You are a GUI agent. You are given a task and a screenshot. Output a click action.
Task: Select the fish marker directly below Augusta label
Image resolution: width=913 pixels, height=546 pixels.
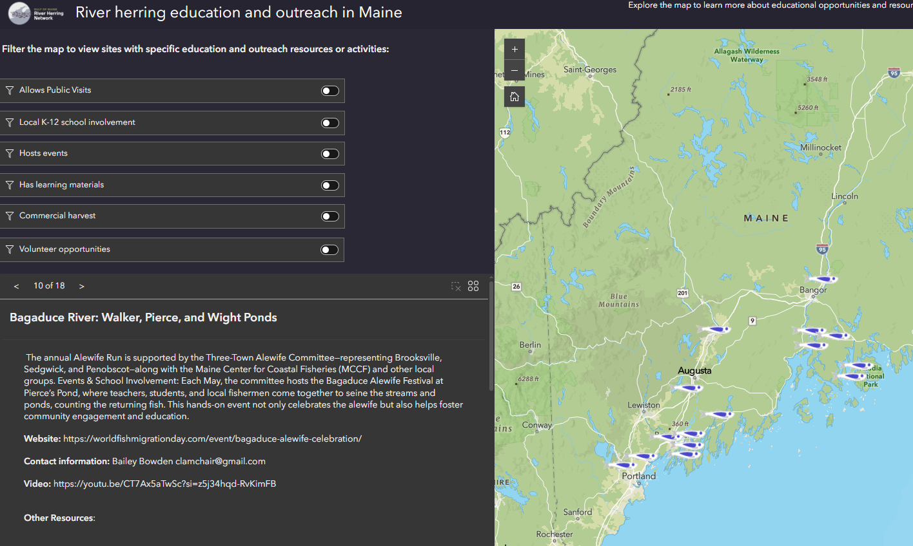pos(688,388)
